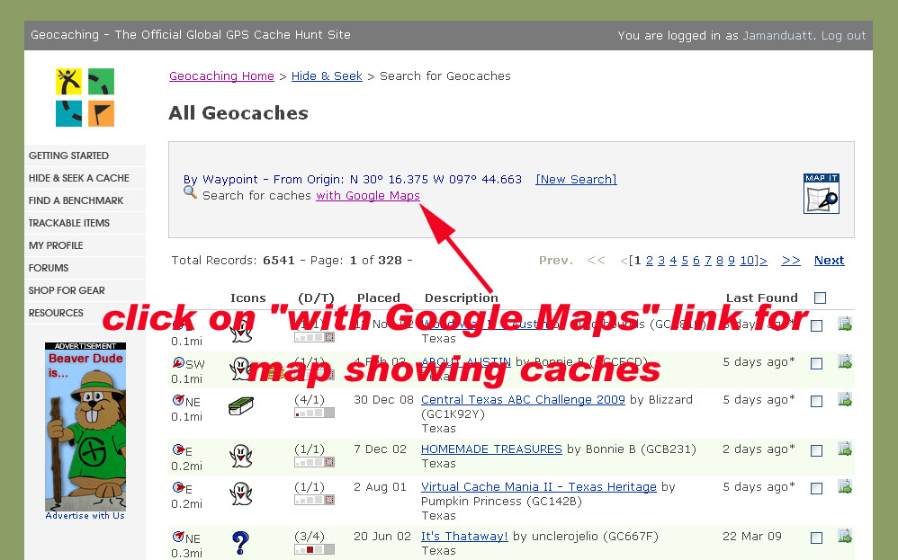
Task: Click the traditional cache box icon for Central Texas ABC
Action: [240, 405]
